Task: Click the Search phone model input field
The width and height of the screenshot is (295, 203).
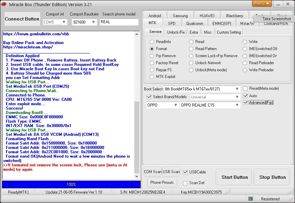Action: 119,22
